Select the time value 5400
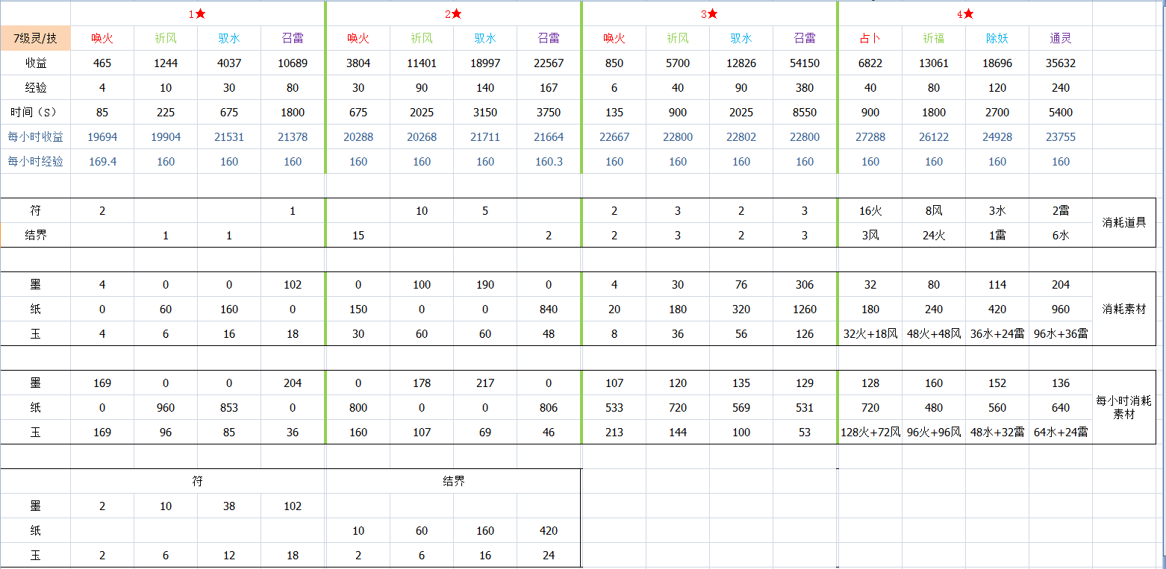This screenshot has height=569, width=1166. coord(1061,112)
